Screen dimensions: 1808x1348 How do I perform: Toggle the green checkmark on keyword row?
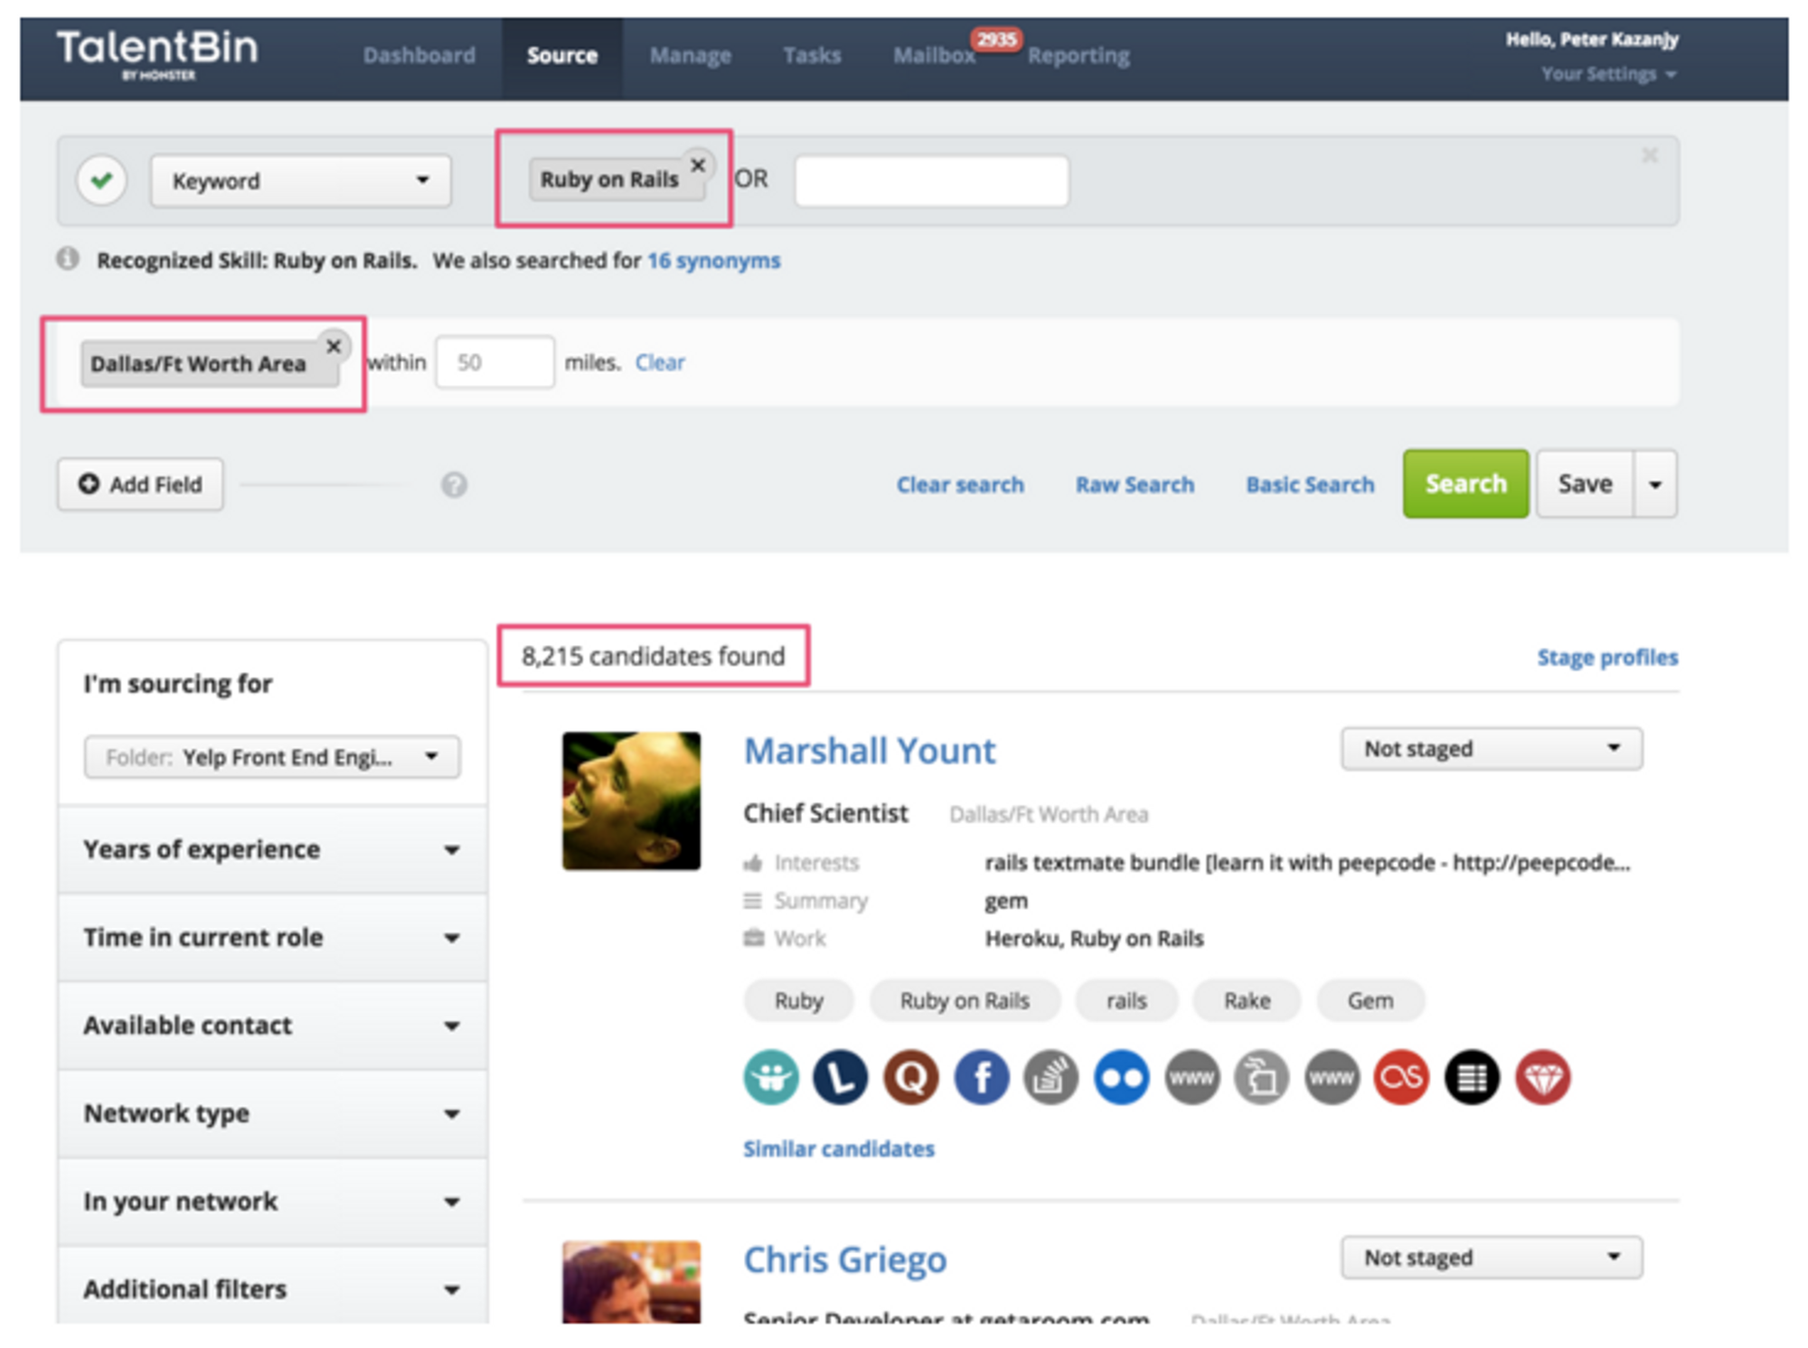coord(101,181)
